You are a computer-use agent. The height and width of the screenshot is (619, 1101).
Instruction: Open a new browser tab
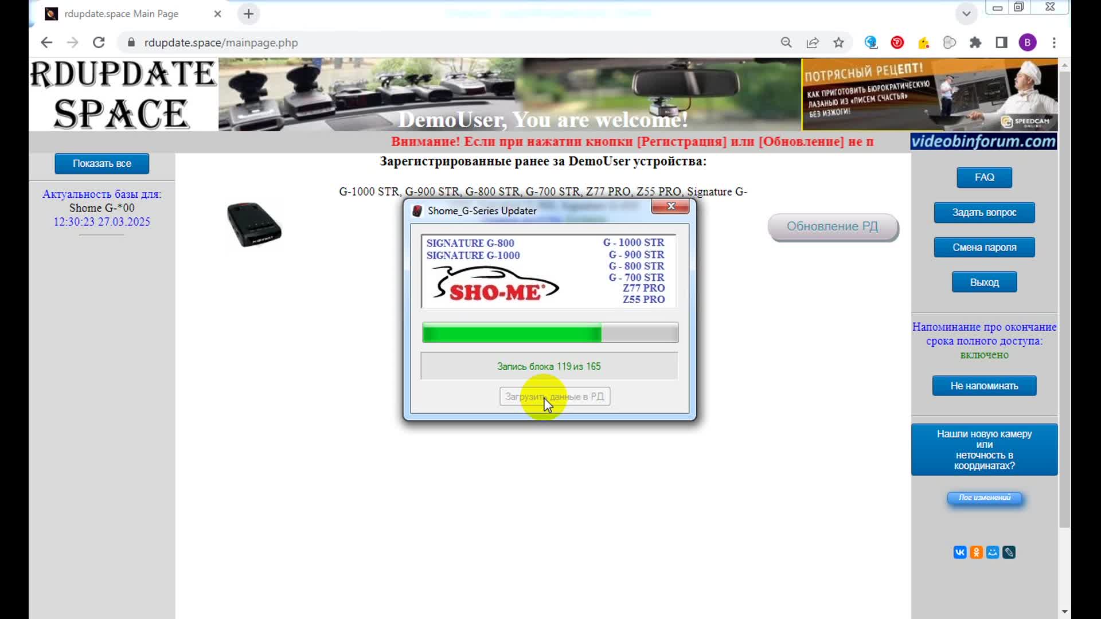tap(248, 14)
